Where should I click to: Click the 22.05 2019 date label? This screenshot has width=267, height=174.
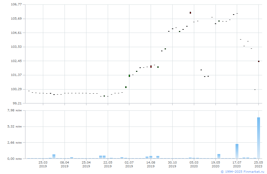[x=108, y=164]
